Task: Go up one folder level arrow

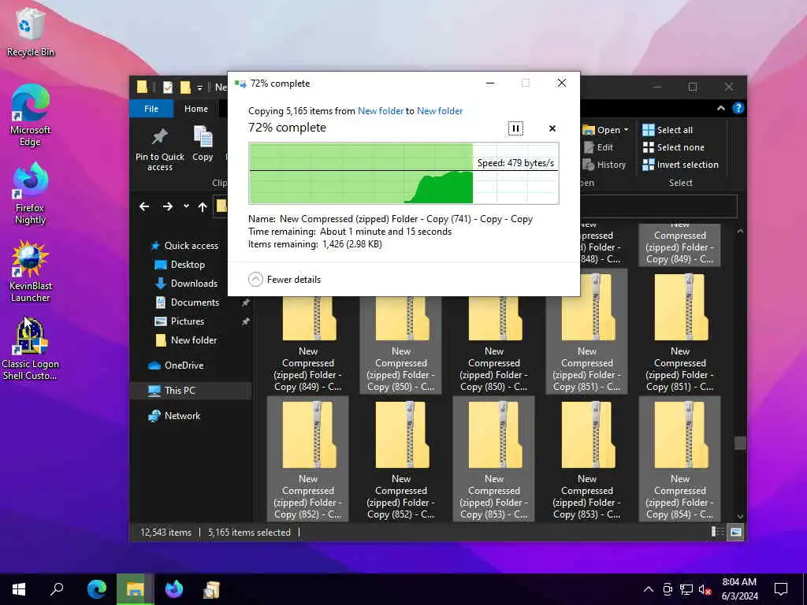Action: click(203, 207)
